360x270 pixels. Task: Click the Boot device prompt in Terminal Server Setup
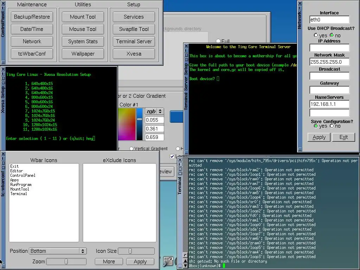pos(204,78)
